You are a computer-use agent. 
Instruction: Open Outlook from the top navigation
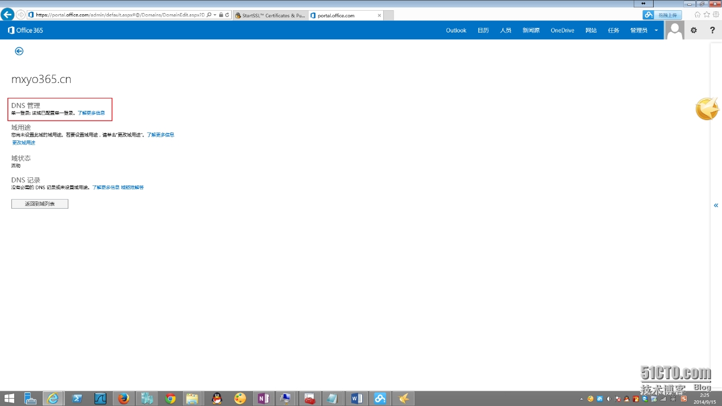456,31
